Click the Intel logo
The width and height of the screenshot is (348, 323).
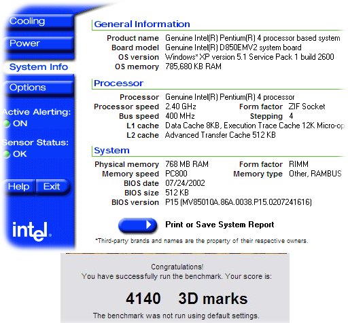tap(31, 231)
